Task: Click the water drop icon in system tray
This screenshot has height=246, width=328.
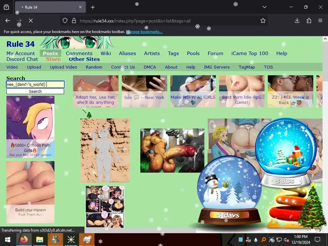Action: tap(256, 240)
